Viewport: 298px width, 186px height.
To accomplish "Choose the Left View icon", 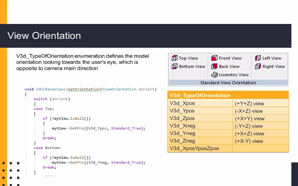I will pyautogui.click(x=258, y=58).
